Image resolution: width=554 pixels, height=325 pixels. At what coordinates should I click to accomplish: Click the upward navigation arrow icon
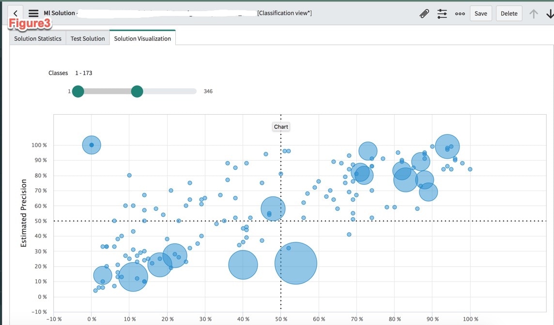535,13
